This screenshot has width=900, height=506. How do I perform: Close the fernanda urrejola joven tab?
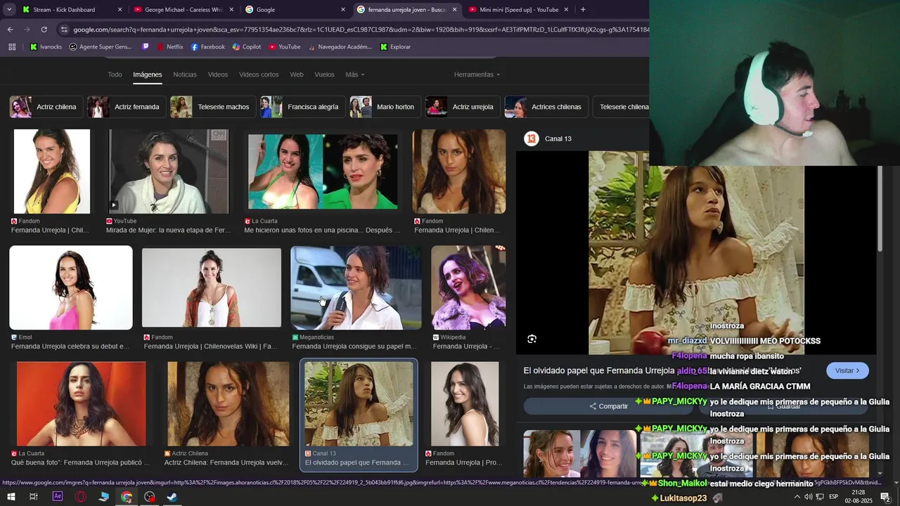[454, 10]
